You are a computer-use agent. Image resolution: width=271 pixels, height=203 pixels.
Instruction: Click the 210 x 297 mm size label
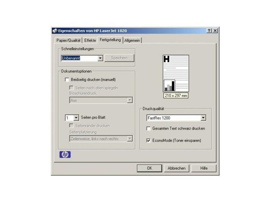pyautogui.click(x=176, y=95)
